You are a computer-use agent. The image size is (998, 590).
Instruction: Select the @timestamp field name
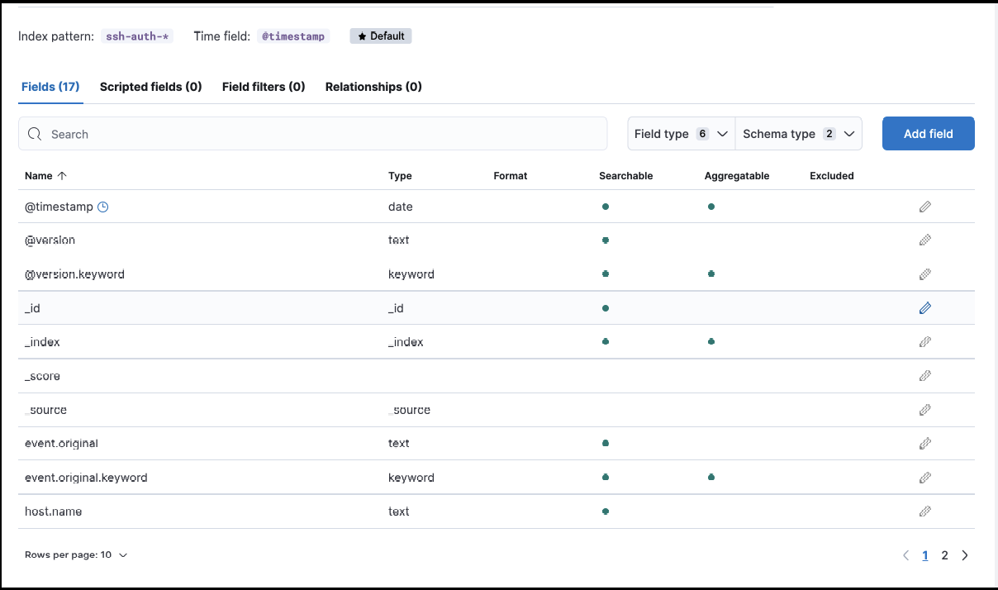[59, 207]
